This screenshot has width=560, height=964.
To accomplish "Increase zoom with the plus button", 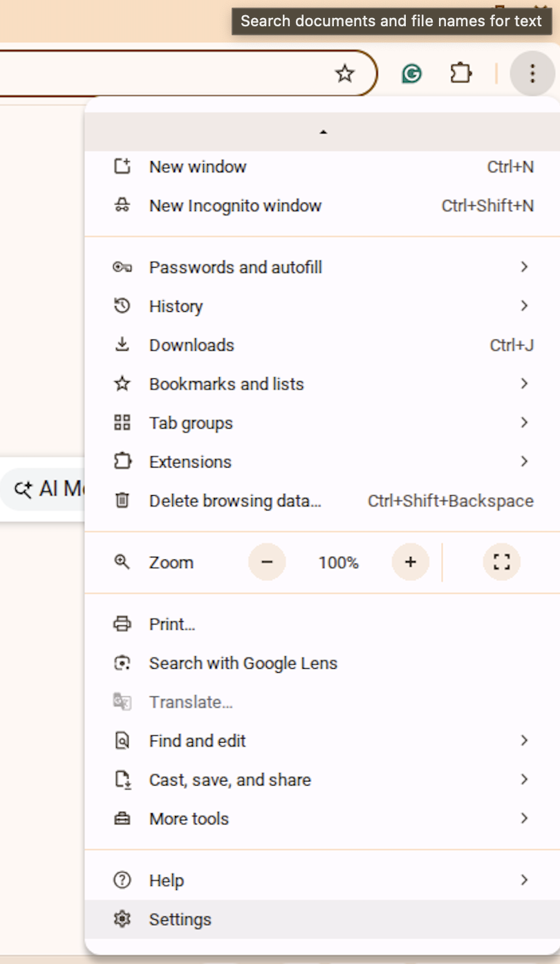I will (x=409, y=562).
